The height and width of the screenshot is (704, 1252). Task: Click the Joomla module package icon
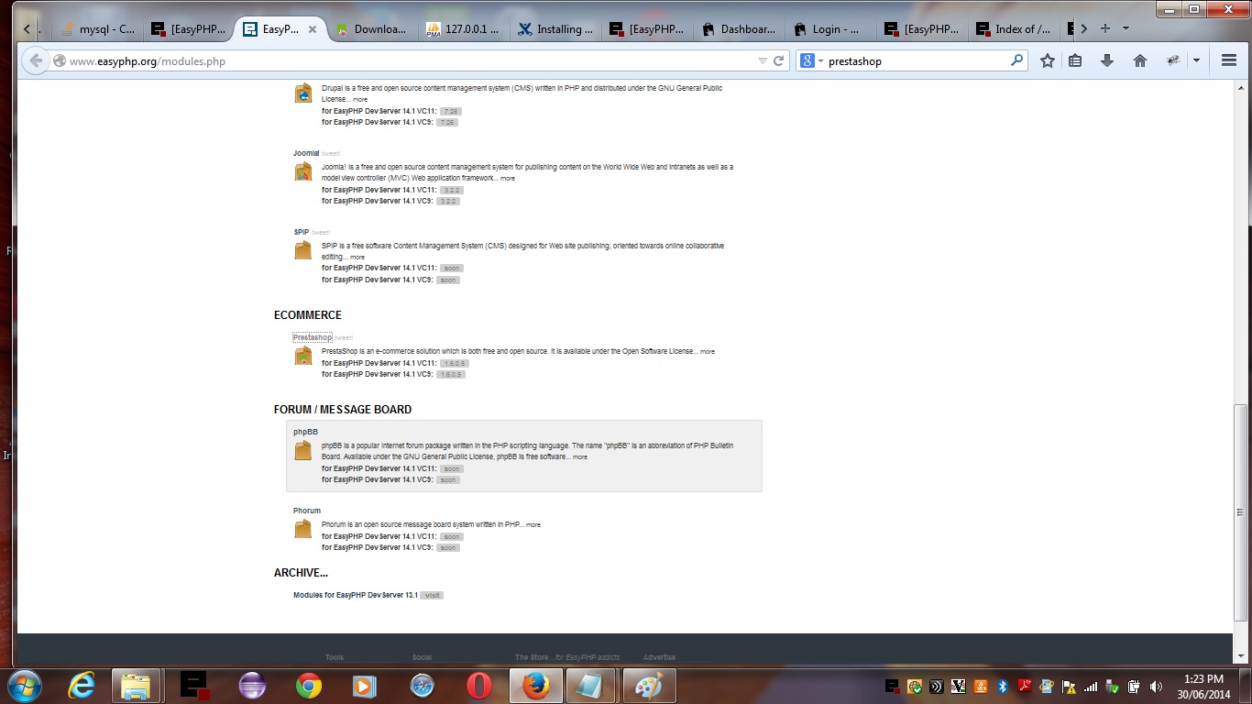303,171
